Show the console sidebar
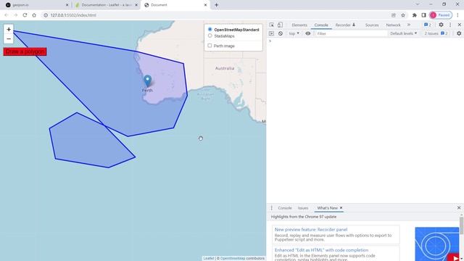 click(271, 33)
